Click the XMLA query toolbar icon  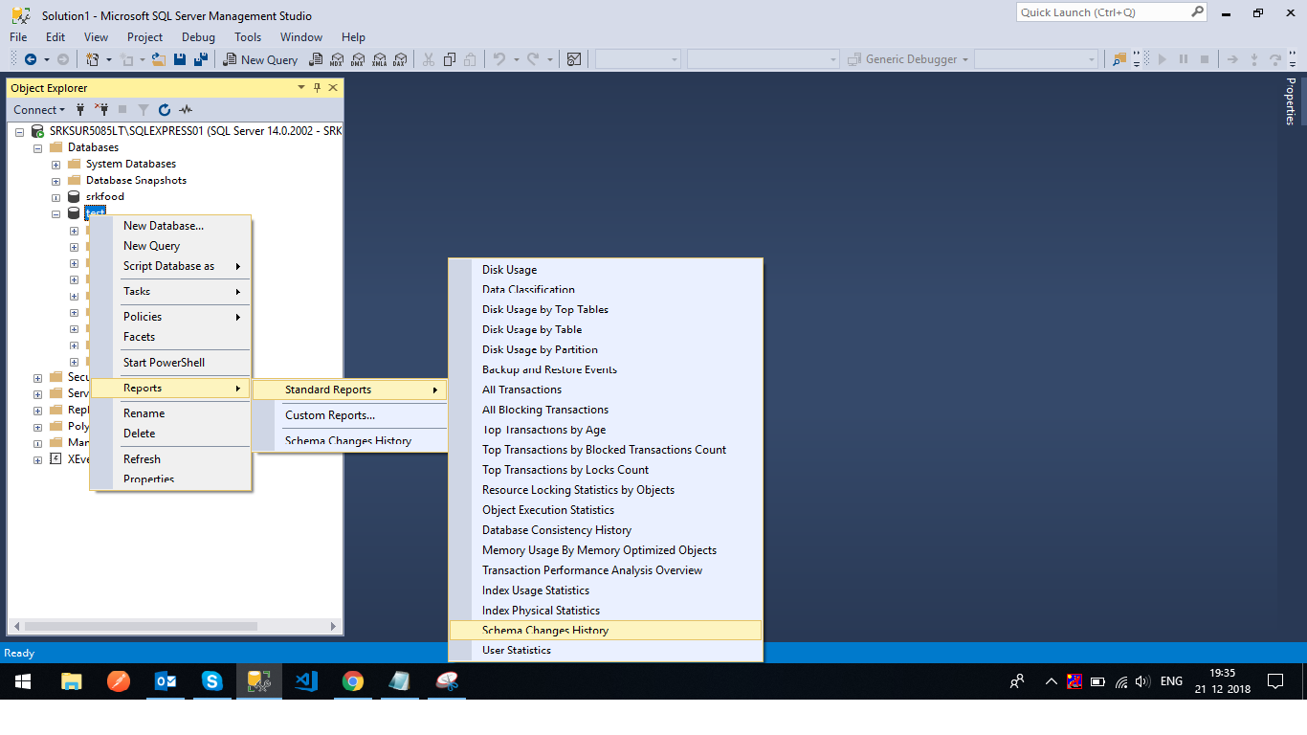click(x=379, y=58)
